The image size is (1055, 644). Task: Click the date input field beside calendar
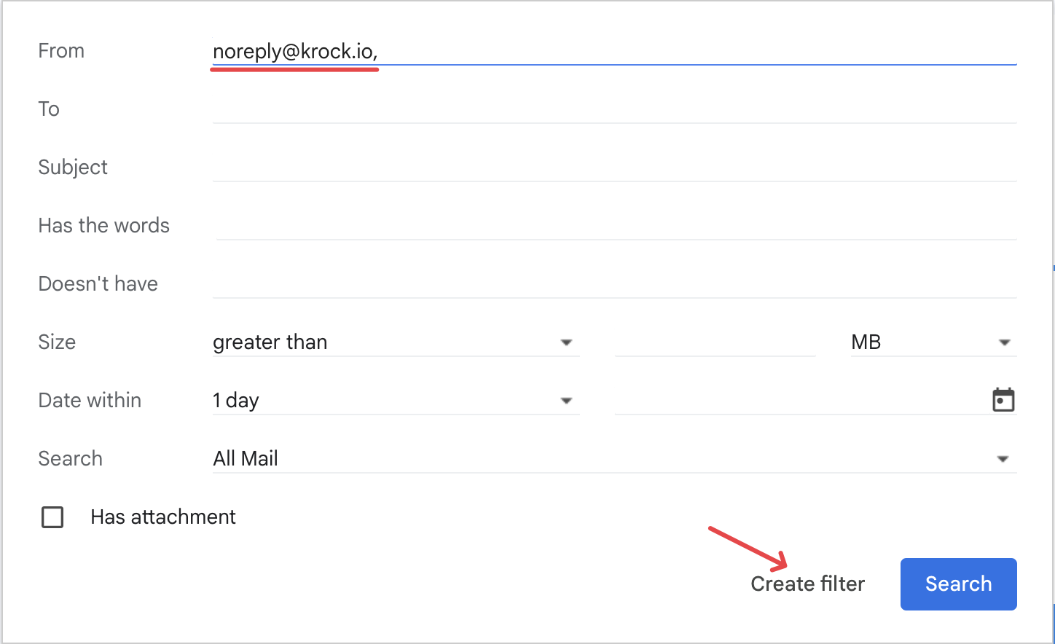[x=801, y=400]
